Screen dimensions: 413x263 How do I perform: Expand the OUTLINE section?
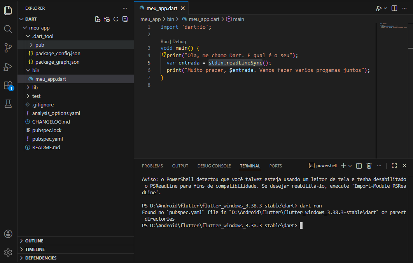pyautogui.click(x=34, y=241)
